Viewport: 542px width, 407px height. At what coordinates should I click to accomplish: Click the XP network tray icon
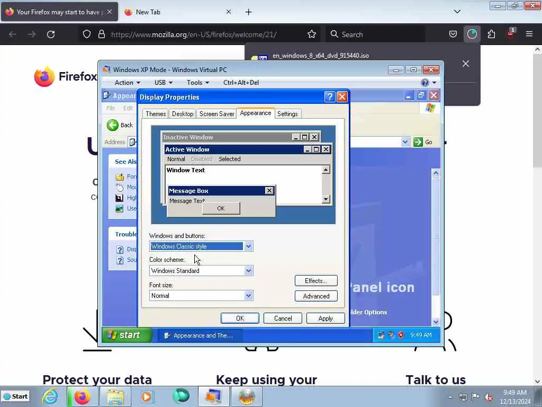[x=381, y=335]
